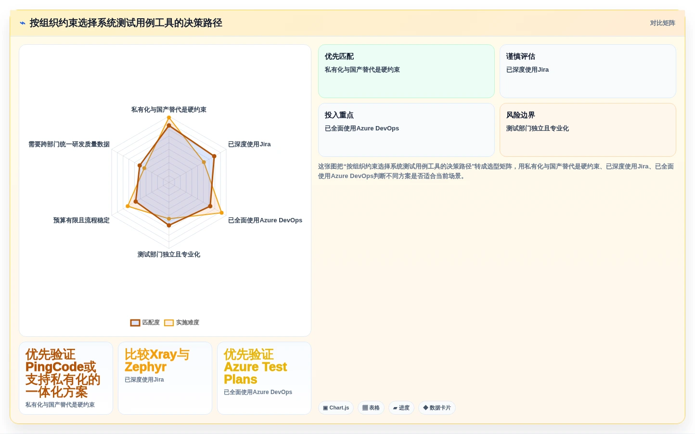Click the 数据卡片 tag chip

437,408
